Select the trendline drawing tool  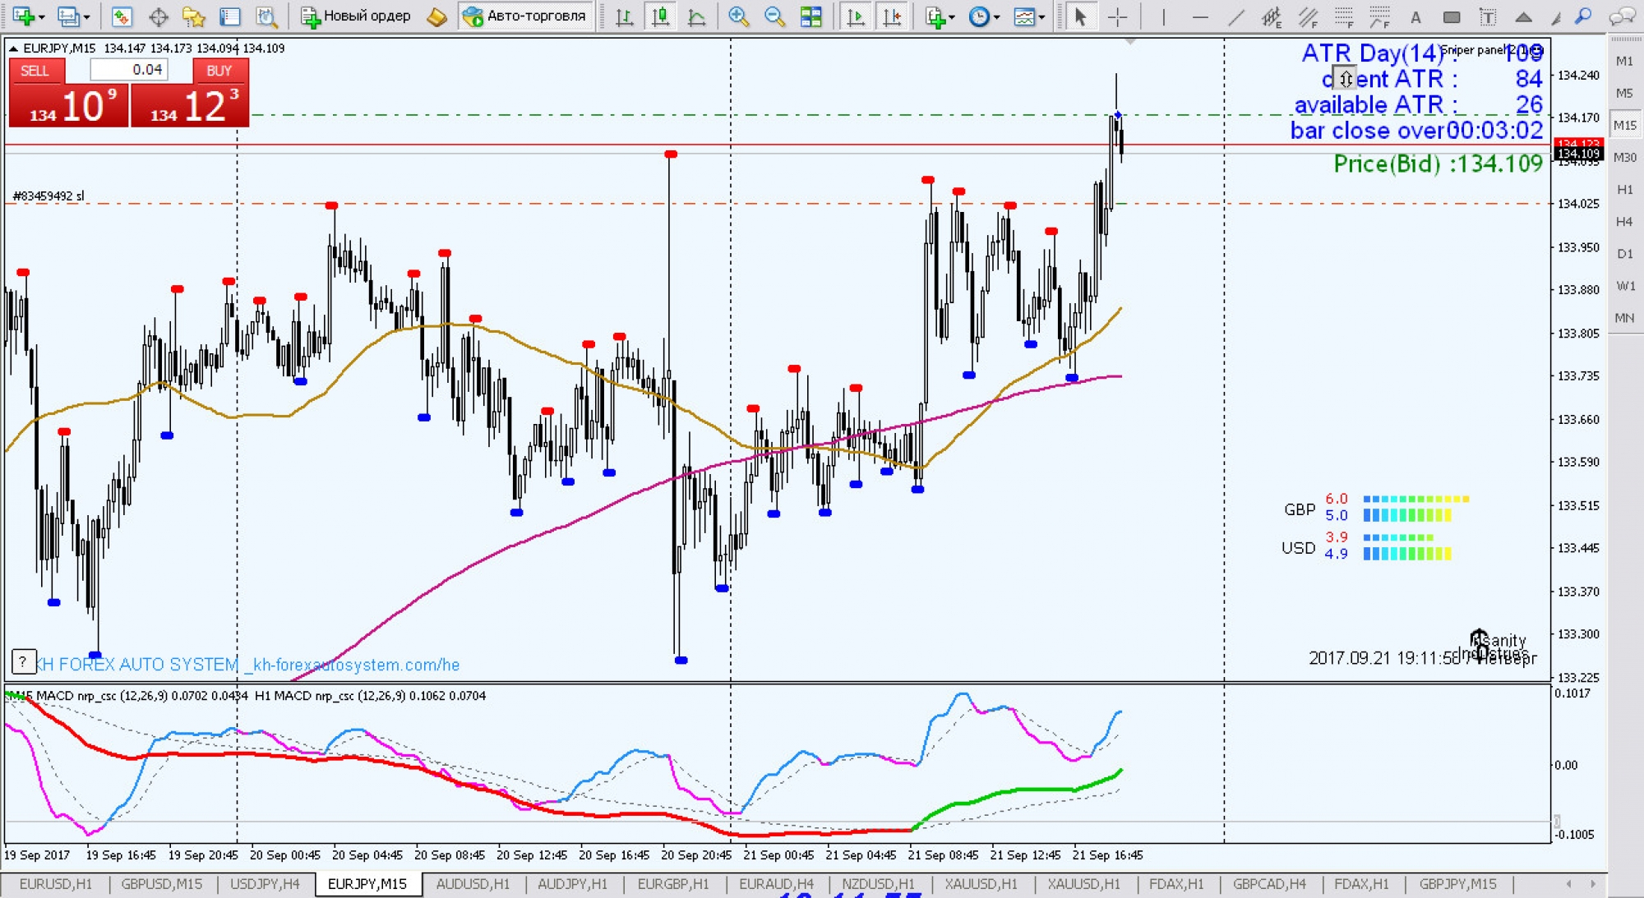tap(1235, 16)
